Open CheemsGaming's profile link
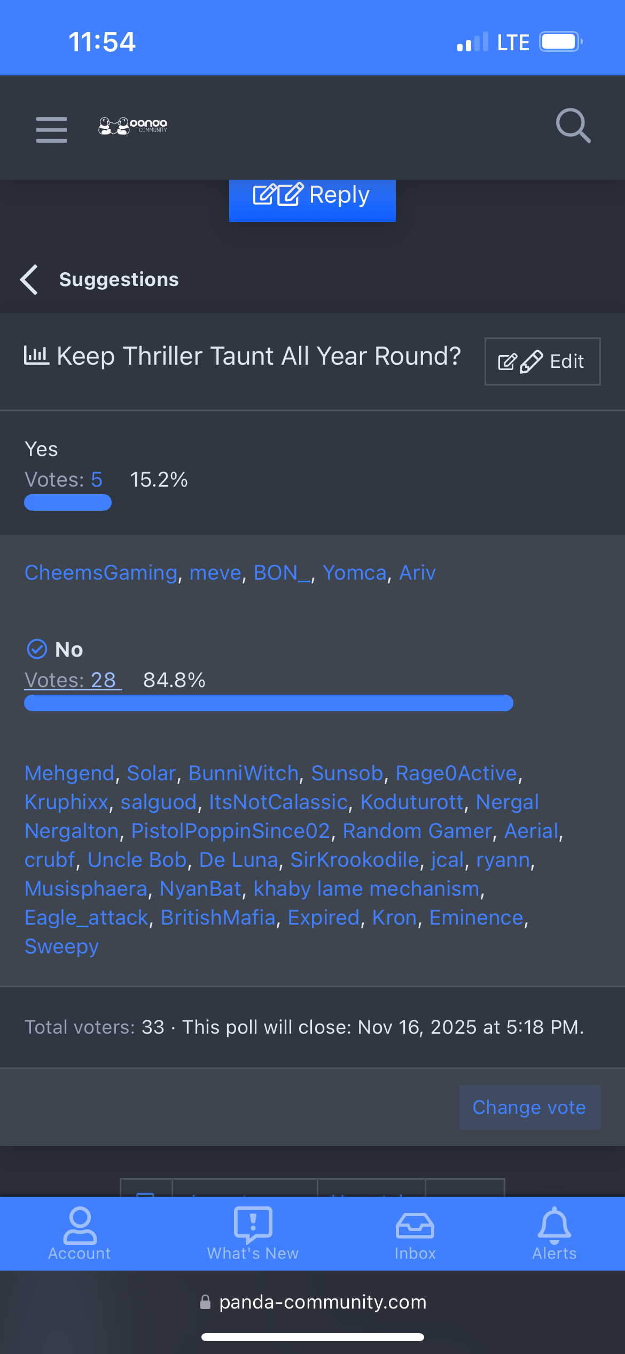This screenshot has width=625, height=1354. pos(101,573)
